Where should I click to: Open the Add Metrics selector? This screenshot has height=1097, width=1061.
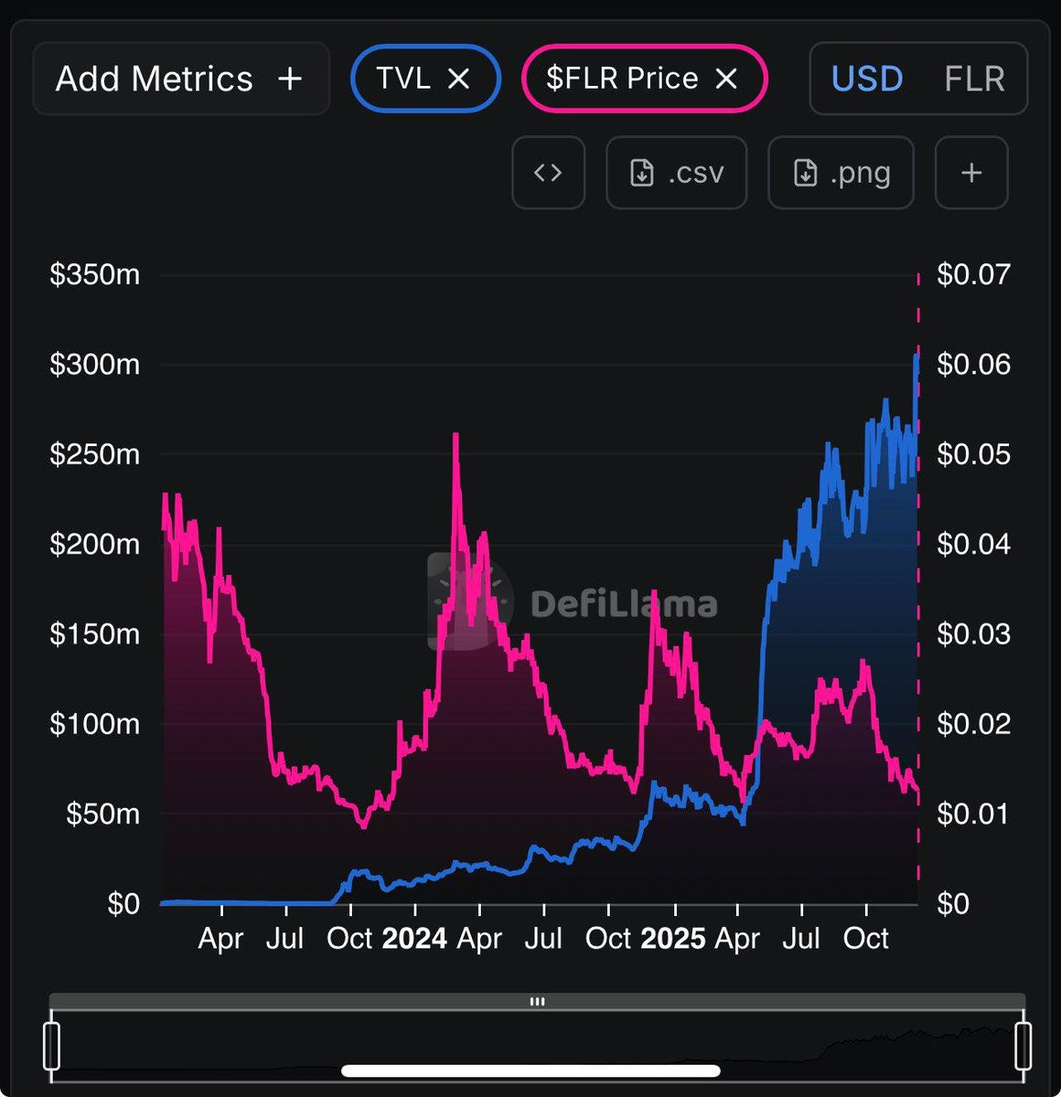[181, 79]
